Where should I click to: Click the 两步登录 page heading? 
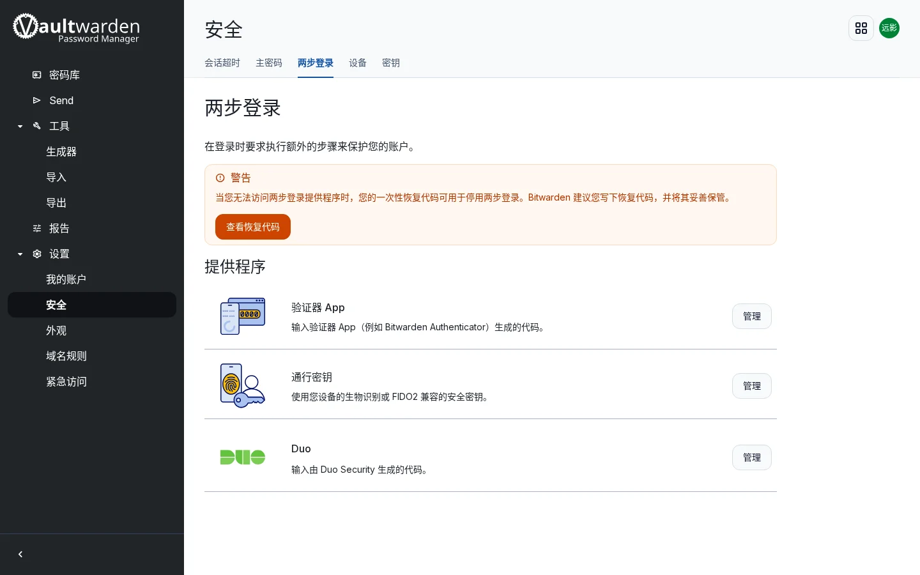243,108
